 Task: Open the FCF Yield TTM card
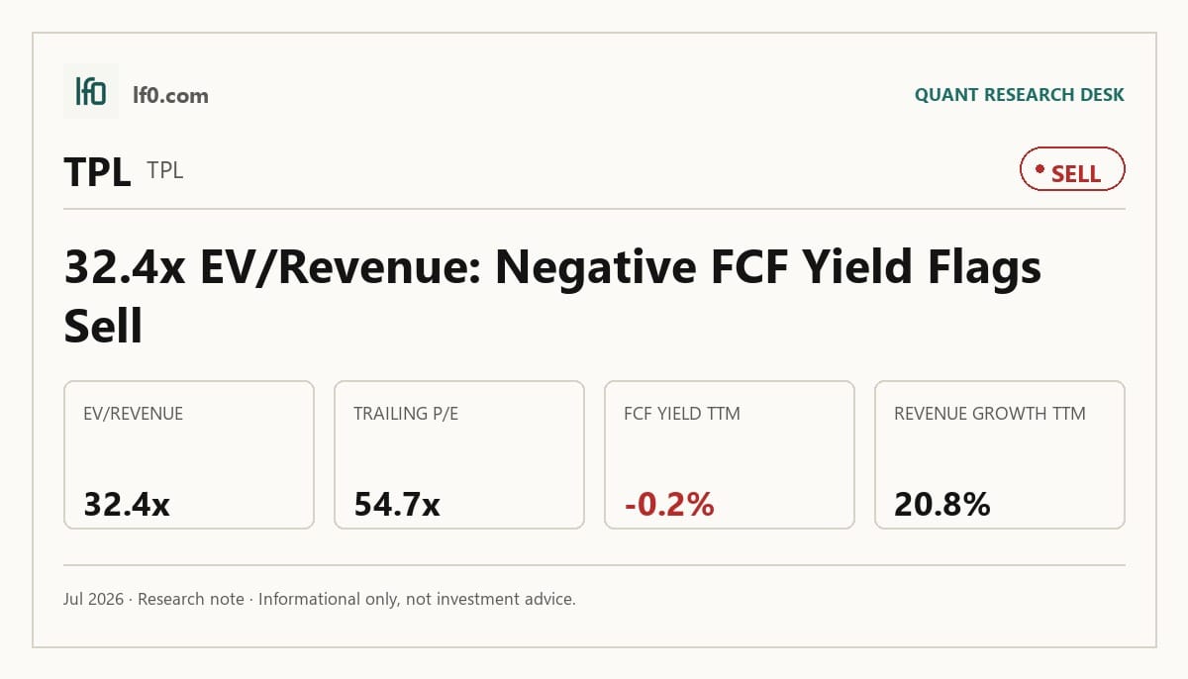click(730, 455)
